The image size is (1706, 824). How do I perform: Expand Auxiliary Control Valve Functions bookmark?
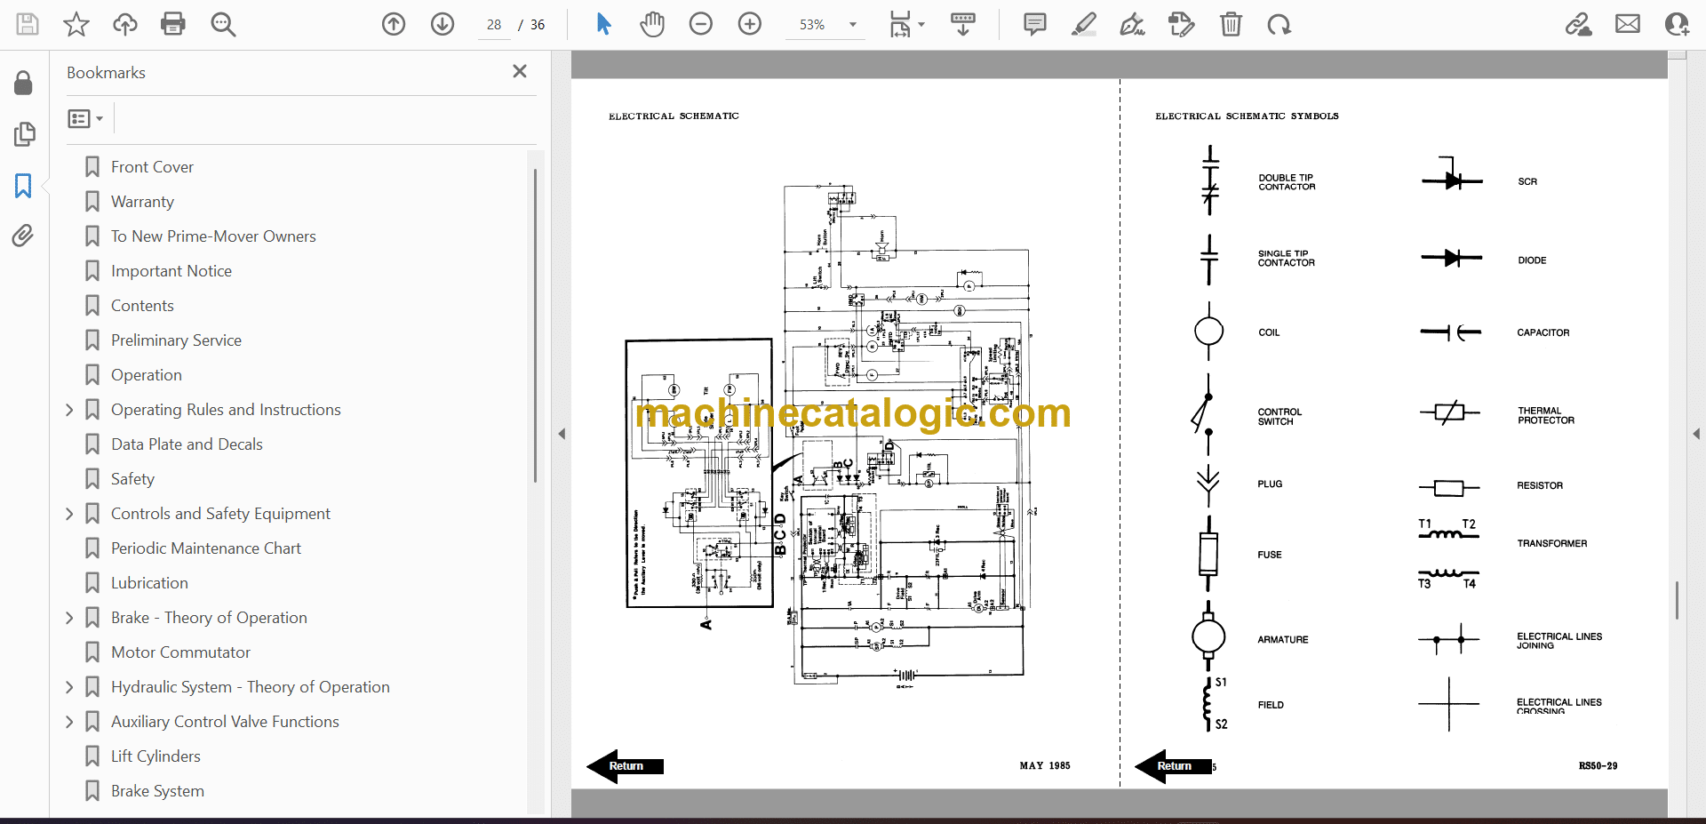(x=69, y=722)
